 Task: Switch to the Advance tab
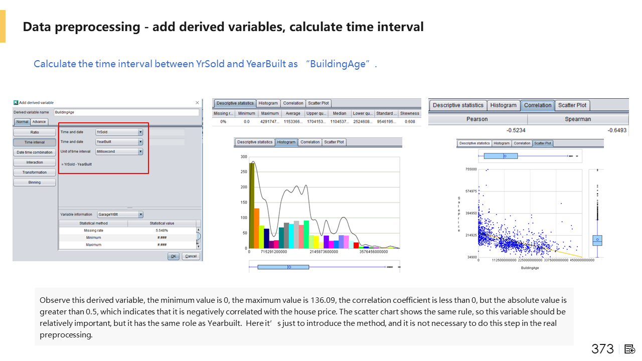pyautogui.click(x=39, y=122)
